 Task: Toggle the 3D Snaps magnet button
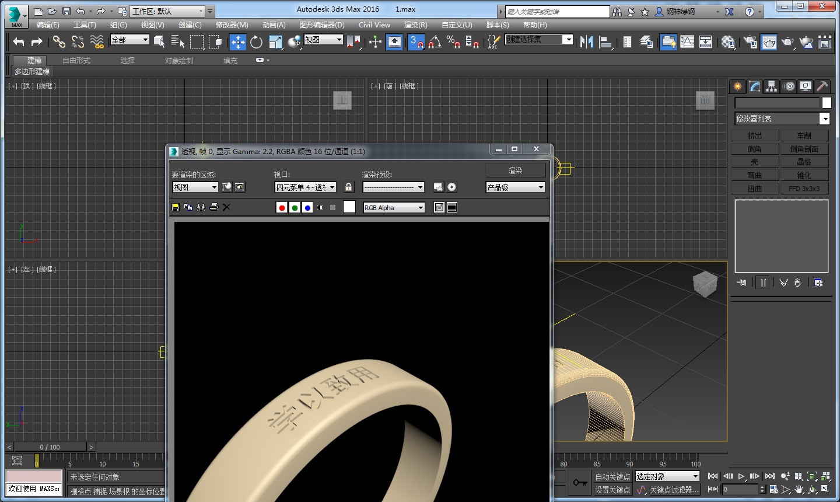pyautogui.click(x=416, y=41)
